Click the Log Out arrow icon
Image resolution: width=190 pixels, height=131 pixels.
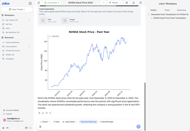(x=4, y=114)
